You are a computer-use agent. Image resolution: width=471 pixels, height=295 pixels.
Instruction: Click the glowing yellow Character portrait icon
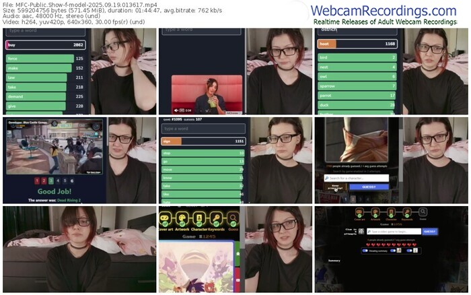(x=199, y=218)
